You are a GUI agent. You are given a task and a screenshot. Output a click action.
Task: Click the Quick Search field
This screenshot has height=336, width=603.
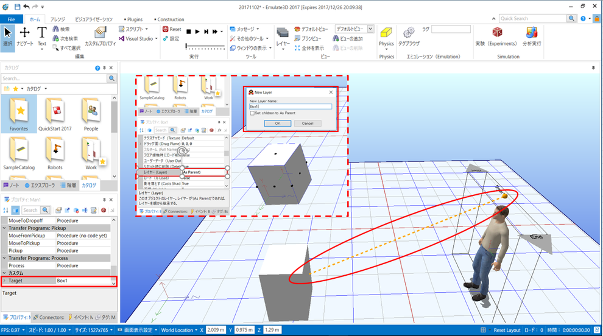[532, 18]
